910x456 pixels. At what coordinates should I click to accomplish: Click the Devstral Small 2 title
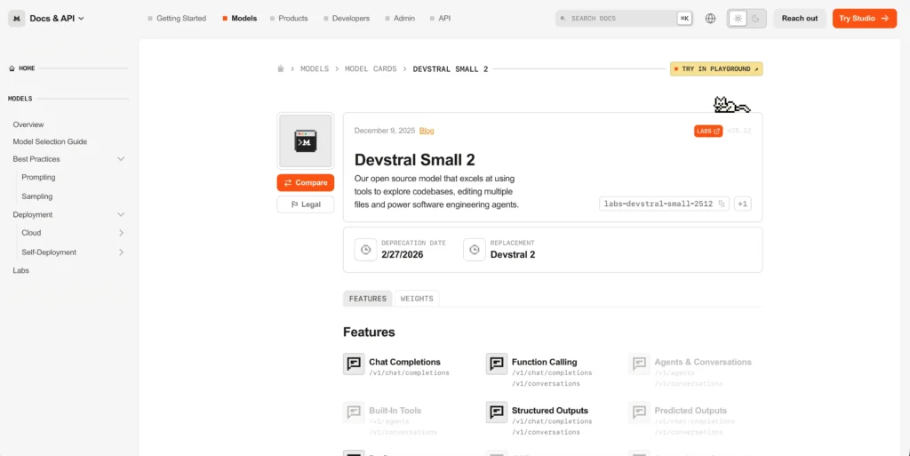coord(415,159)
